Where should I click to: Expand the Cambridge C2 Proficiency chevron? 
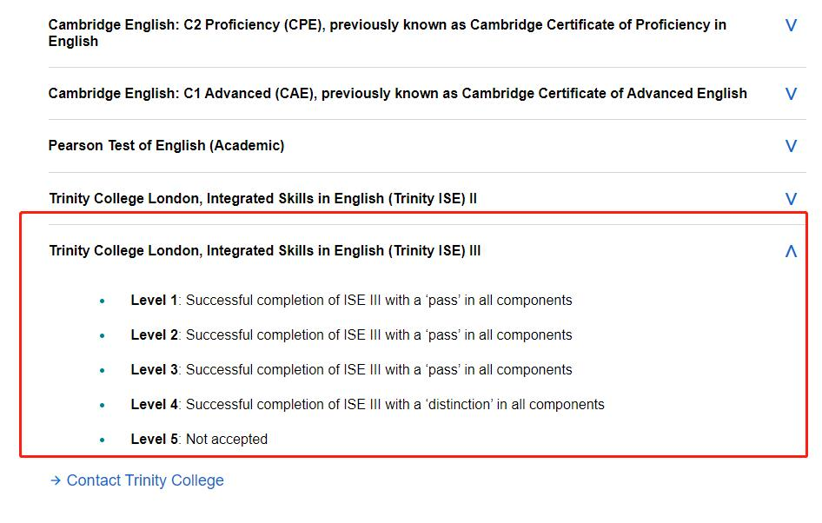[x=791, y=26]
